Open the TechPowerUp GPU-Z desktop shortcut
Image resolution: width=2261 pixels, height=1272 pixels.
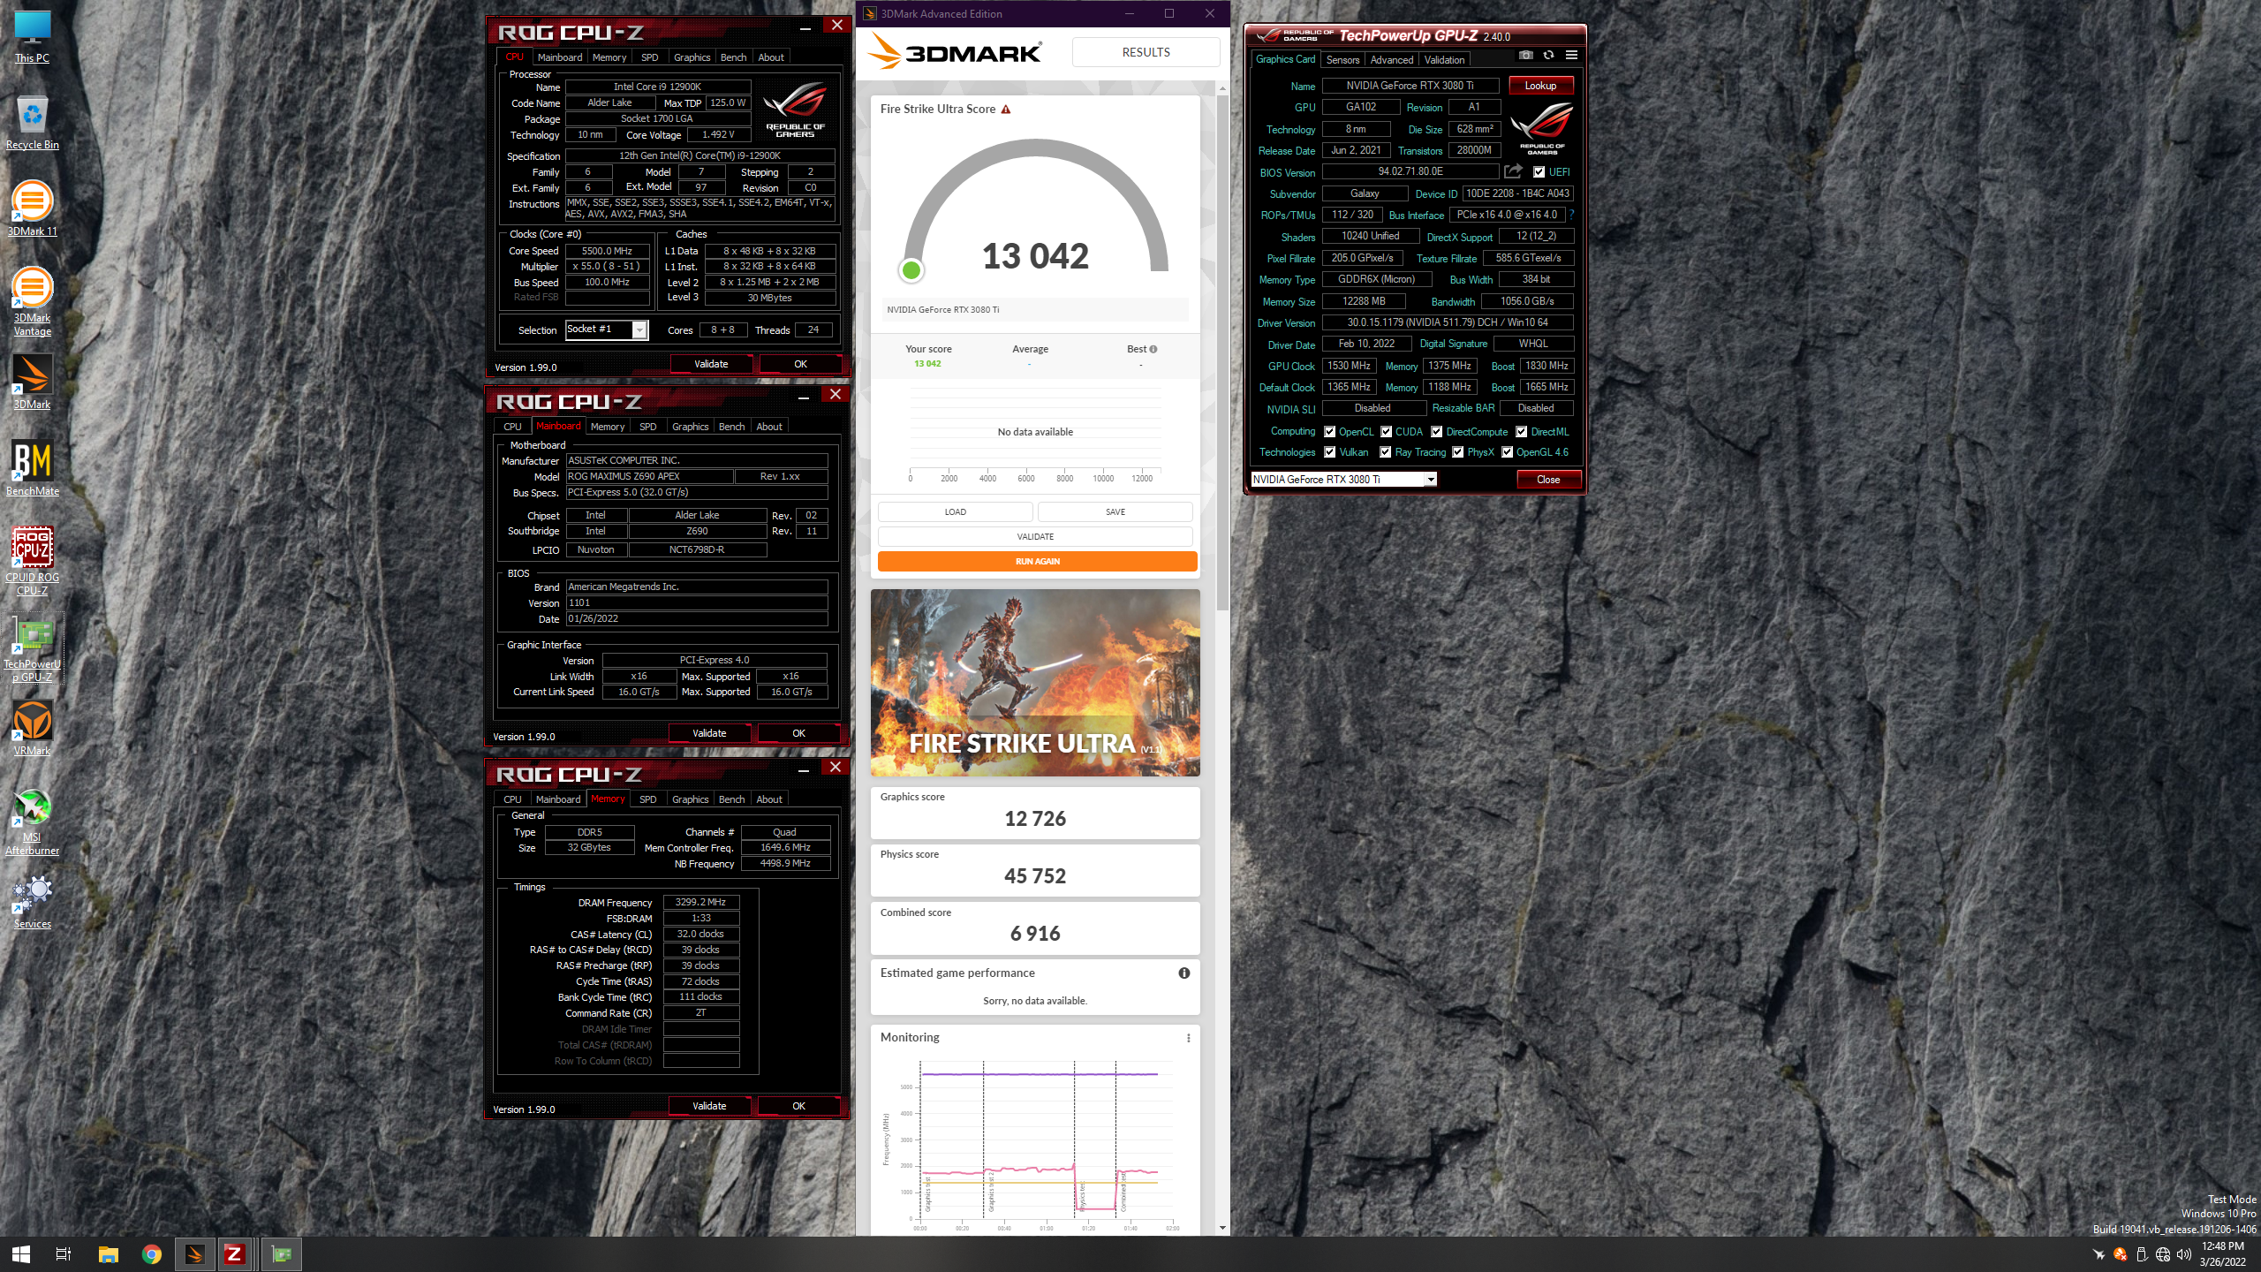pyautogui.click(x=33, y=648)
